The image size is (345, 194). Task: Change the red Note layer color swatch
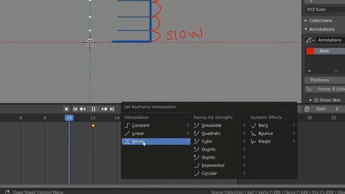point(310,51)
